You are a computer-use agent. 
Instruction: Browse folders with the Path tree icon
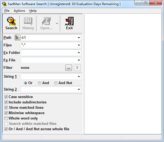click(x=17, y=38)
